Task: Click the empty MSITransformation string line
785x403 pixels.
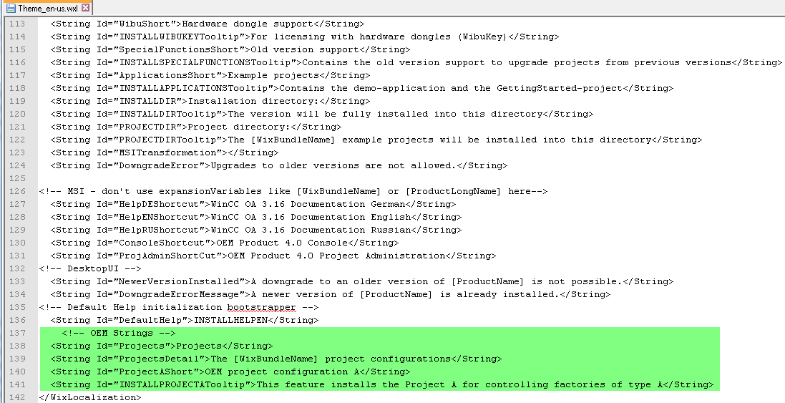Action: 164,152
